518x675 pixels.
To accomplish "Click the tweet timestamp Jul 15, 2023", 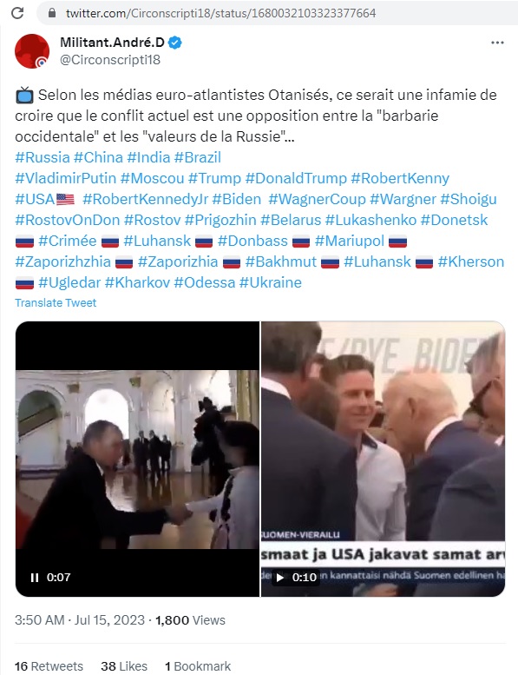I will point(109,620).
